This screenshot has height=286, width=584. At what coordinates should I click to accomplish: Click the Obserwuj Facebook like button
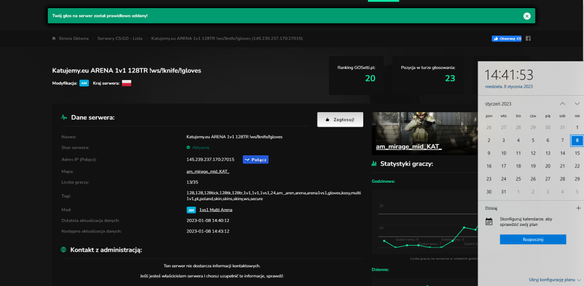coord(506,39)
